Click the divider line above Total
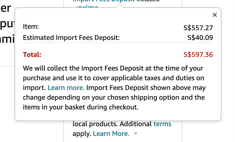 click(118, 43)
